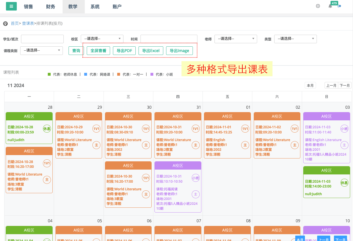
Task: Open the help lifebuoy icon
Action: click(x=318, y=6)
